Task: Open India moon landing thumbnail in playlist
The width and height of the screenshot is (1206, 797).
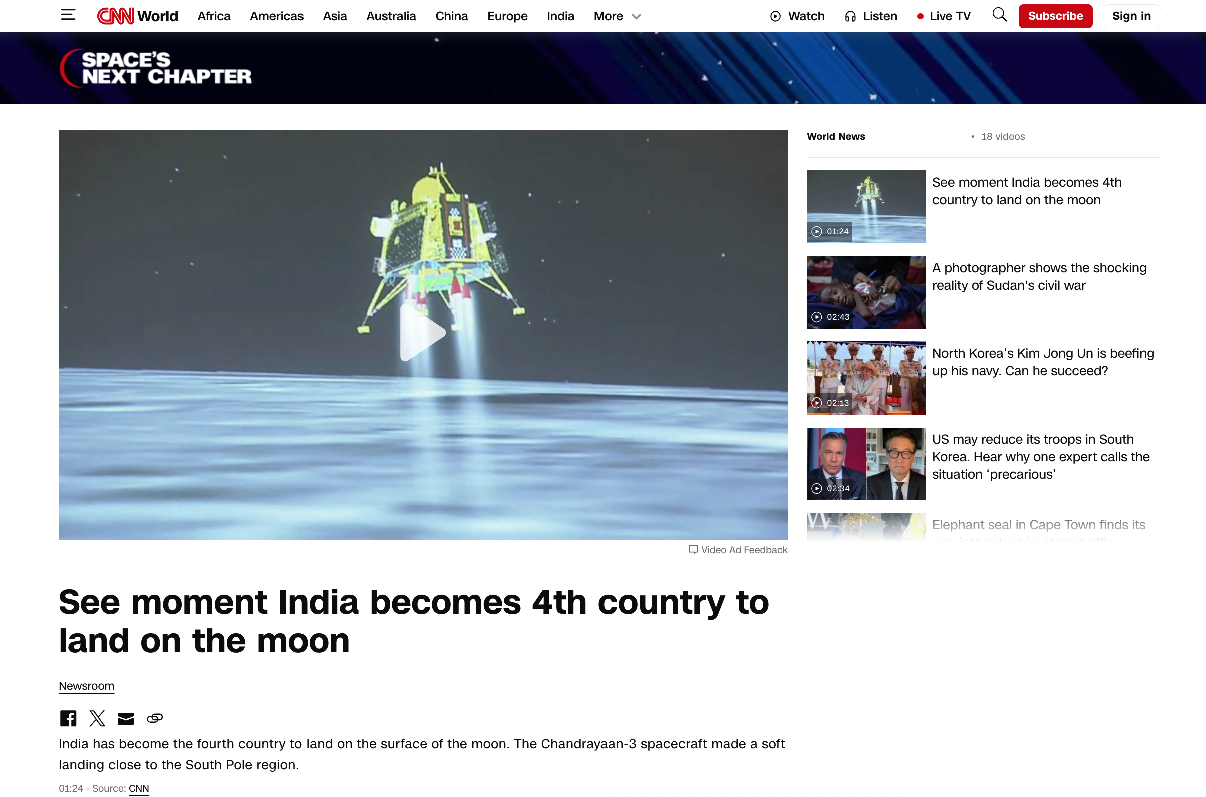Action: [866, 206]
